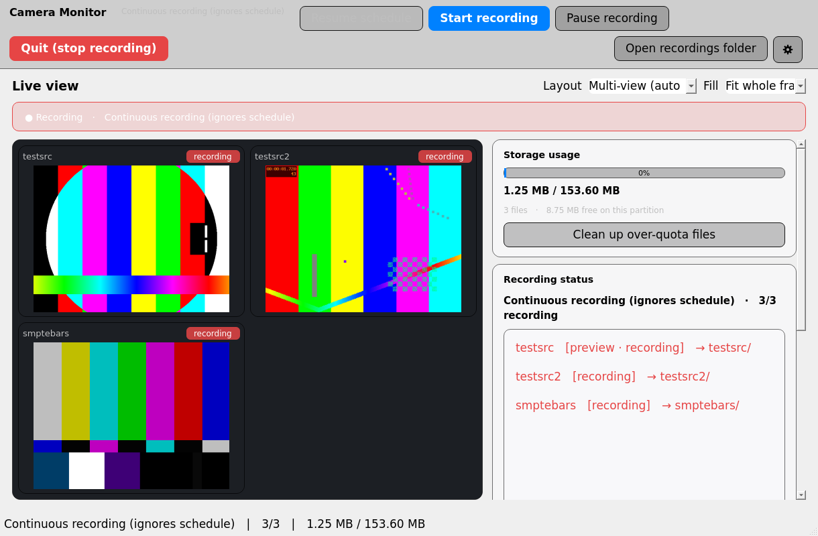This screenshot has height=536, width=818.
Task: Clean up over-quota files
Action: (x=644, y=234)
